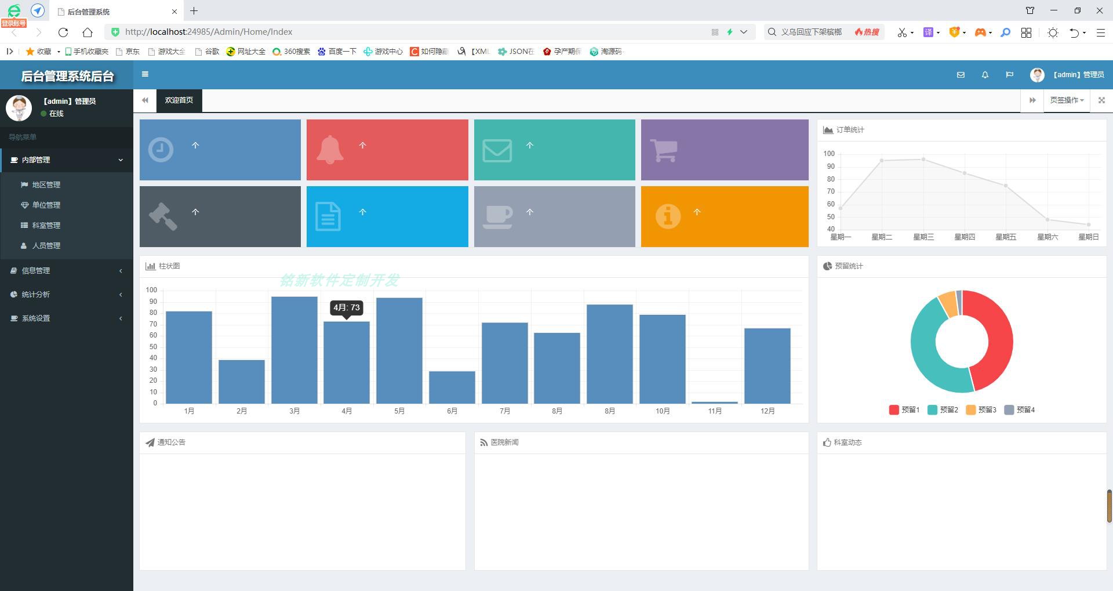Click the browser address bar
This screenshot has height=591, width=1113.
pyautogui.click(x=406, y=32)
